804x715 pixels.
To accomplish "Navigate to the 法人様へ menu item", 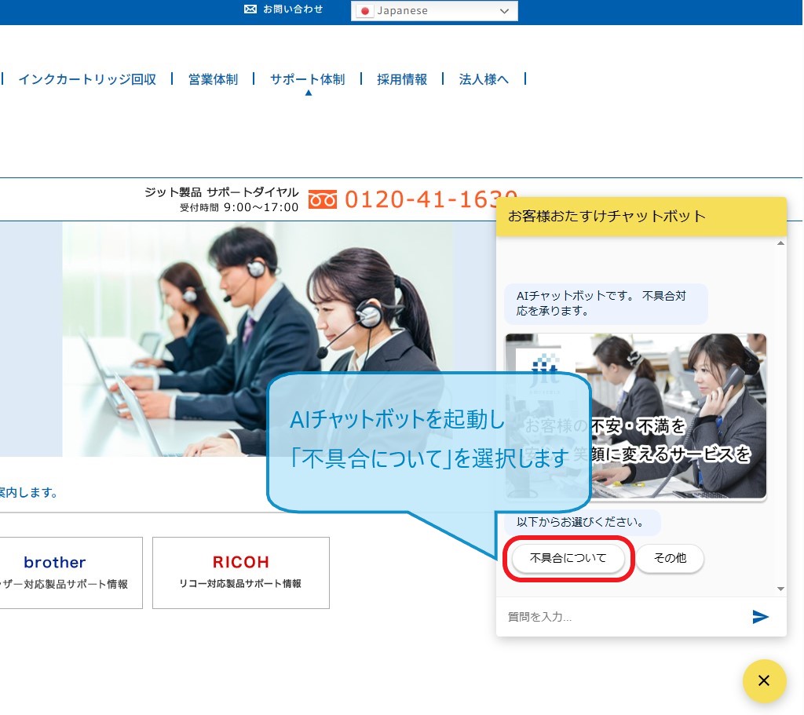I will click(484, 79).
